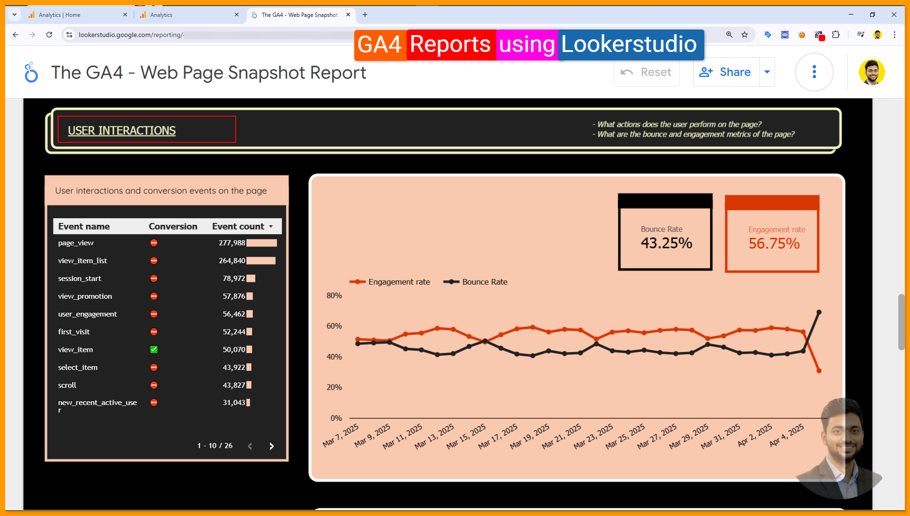Viewport: 910px width, 516px height.
Task: Expand the Share dropdown arrow
Action: point(767,72)
